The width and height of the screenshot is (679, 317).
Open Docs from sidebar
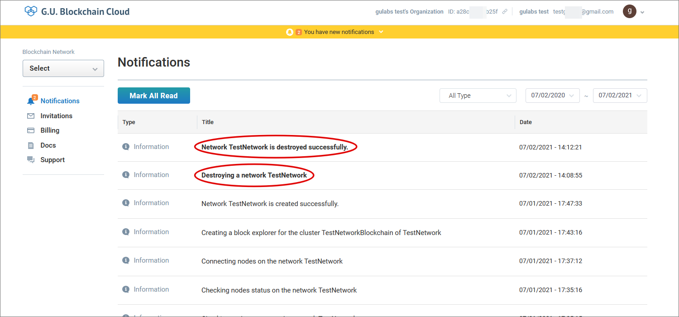click(48, 145)
